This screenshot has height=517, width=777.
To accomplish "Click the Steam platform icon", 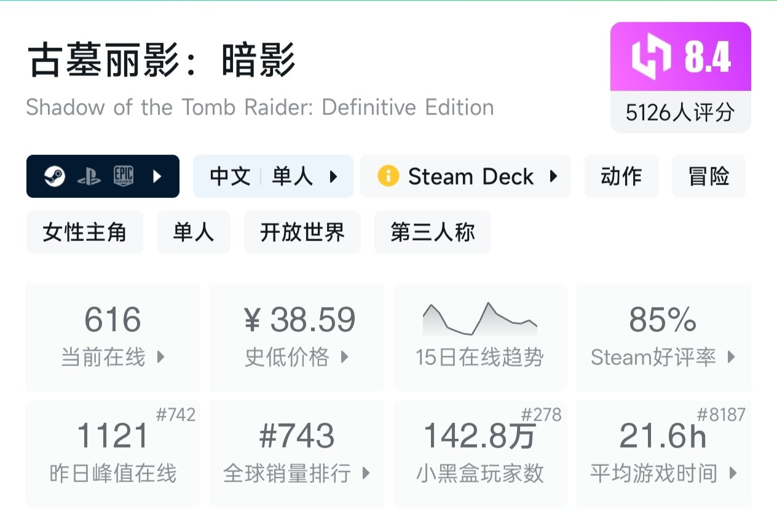I will click(x=54, y=176).
